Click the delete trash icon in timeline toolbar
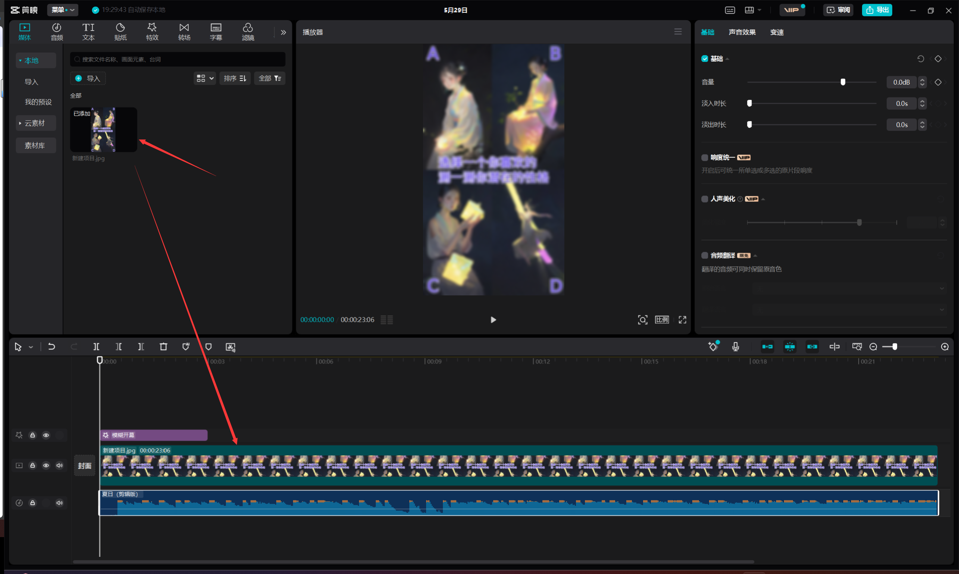Image resolution: width=959 pixels, height=574 pixels. coord(164,346)
